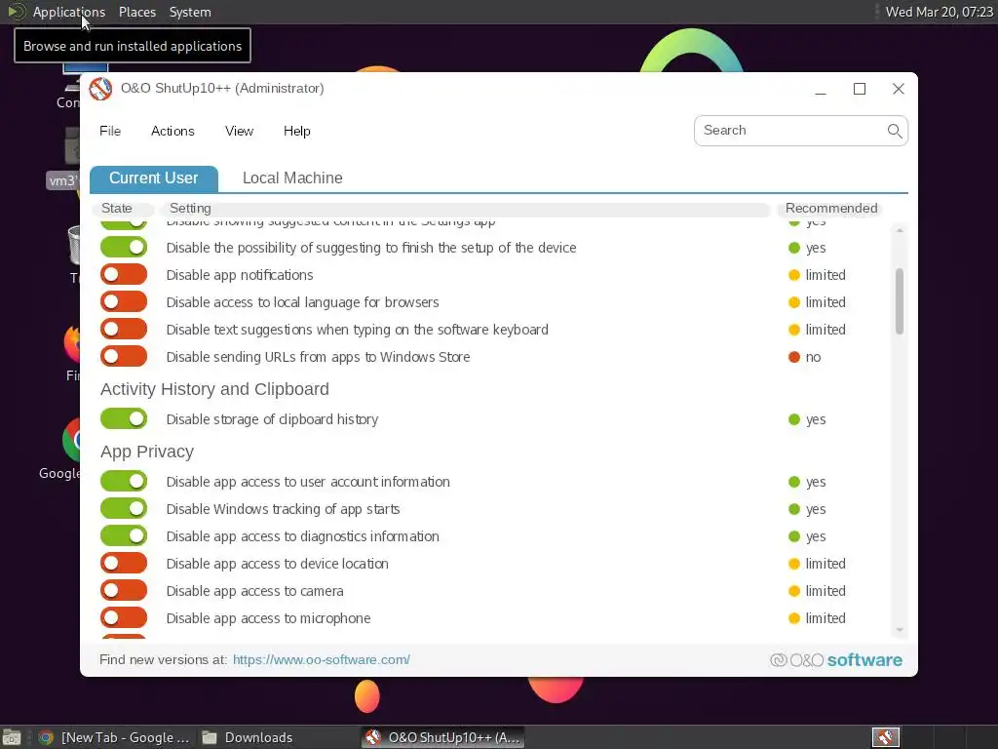Click the scrollbar up arrow

[900, 230]
